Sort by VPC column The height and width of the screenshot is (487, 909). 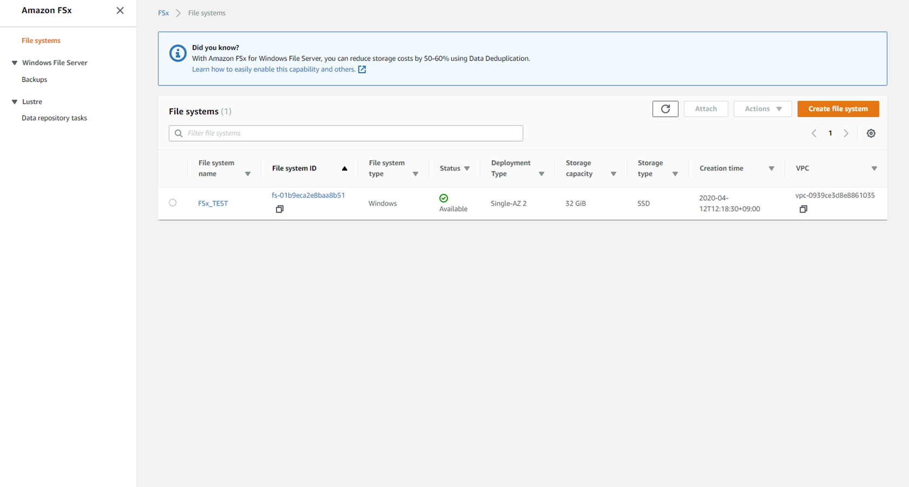point(874,169)
